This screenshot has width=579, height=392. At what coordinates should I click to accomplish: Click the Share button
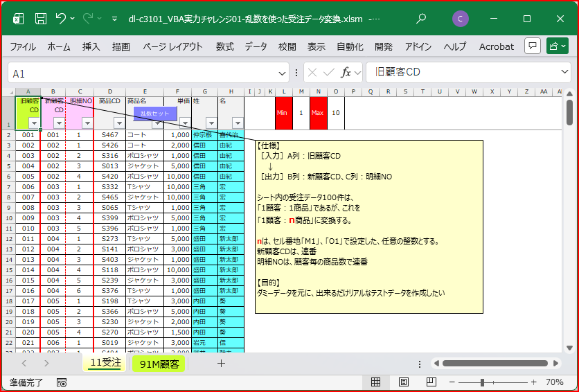coord(558,46)
